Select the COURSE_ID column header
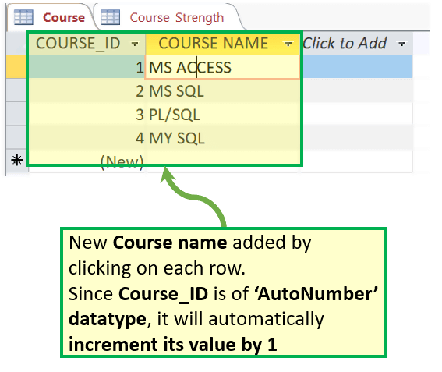Image resolution: width=442 pixels, height=372 pixels. [87, 44]
